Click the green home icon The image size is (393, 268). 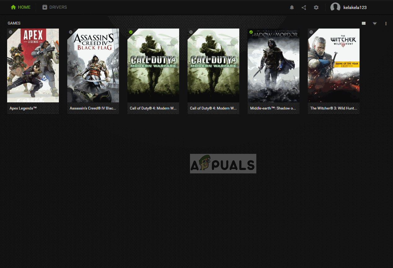click(13, 7)
